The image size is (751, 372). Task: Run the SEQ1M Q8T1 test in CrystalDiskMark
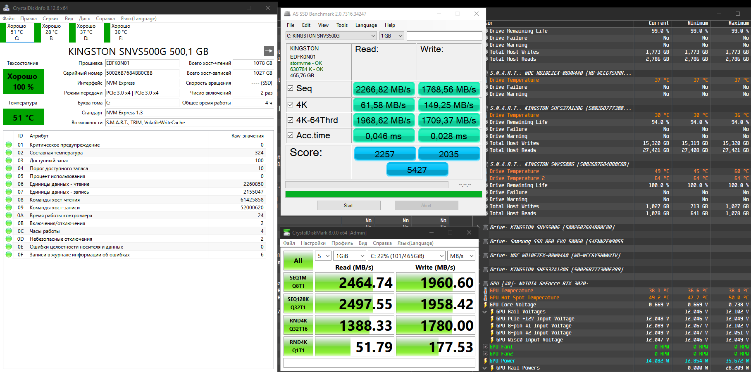click(x=298, y=282)
